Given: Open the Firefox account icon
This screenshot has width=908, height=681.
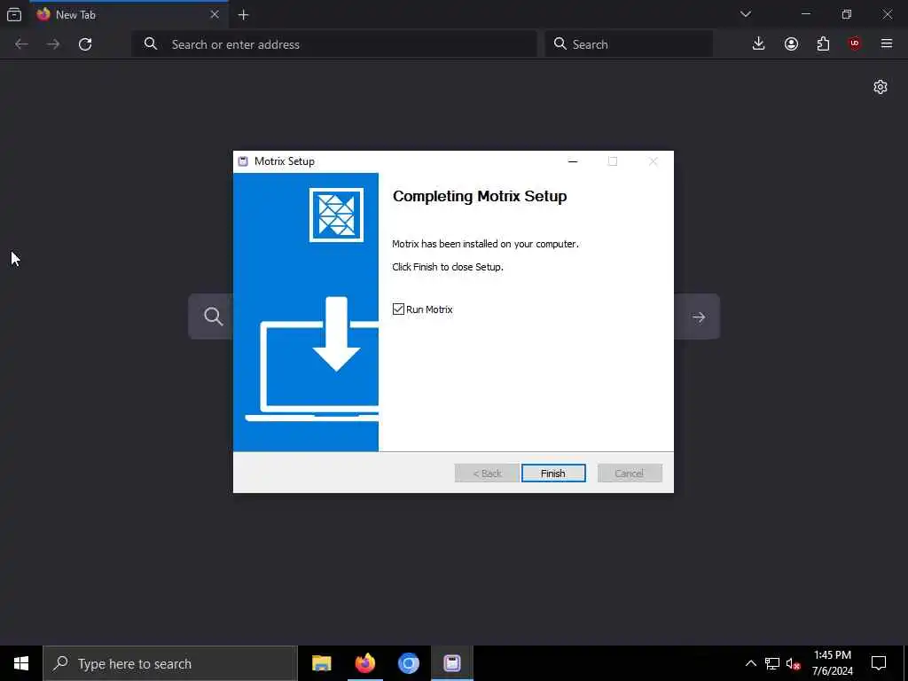Looking at the screenshot, I should pyautogui.click(x=791, y=44).
